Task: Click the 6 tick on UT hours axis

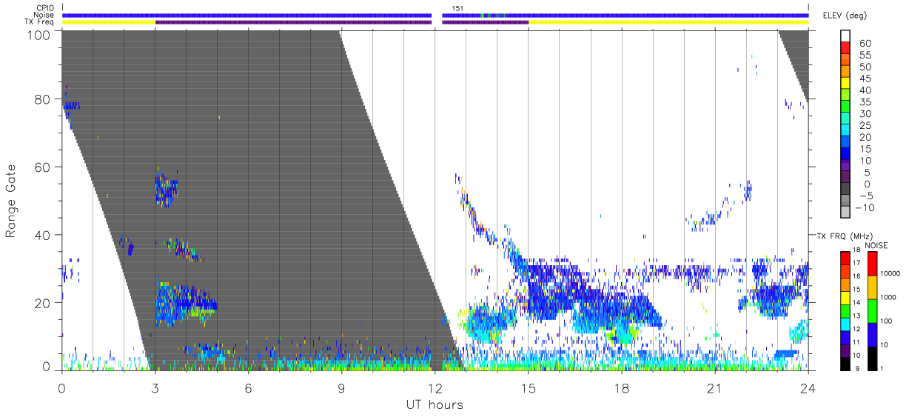Action: tap(248, 389)
